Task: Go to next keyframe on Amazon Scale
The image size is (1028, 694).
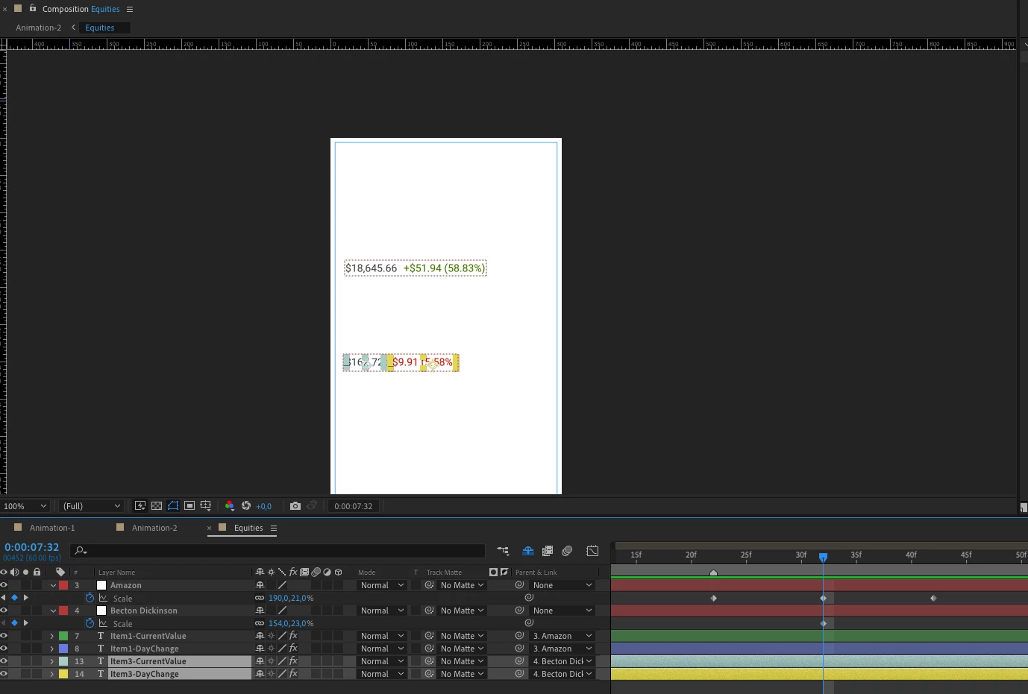Action: tap(26, 598)
